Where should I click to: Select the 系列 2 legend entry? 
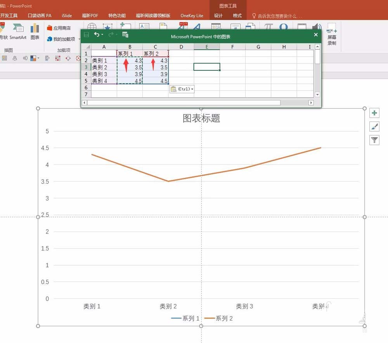click(x=218, y=318)
